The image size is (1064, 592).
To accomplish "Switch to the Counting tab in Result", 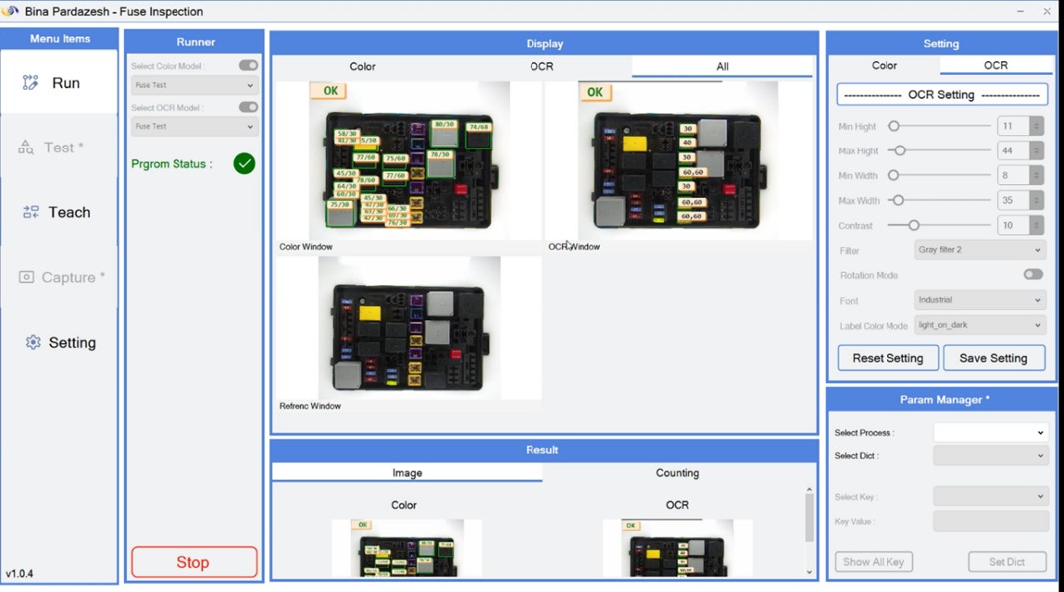I will pos(677,473).
